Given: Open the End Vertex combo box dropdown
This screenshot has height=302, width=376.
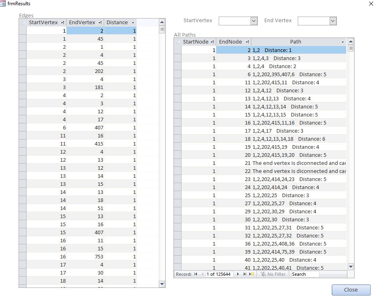Looking at the screenshot, I should click(333, 21).
